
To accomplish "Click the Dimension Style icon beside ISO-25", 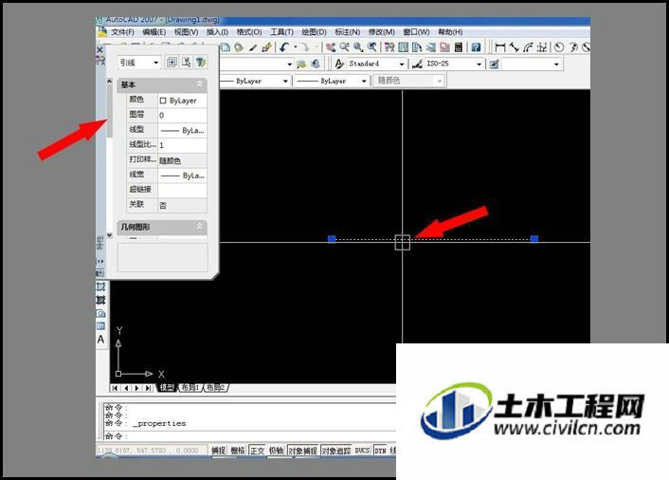I will (x=417, y=64).
